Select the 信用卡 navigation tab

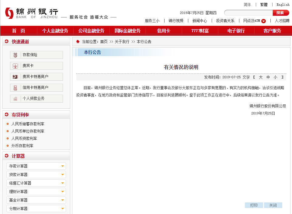pos(164,31)
